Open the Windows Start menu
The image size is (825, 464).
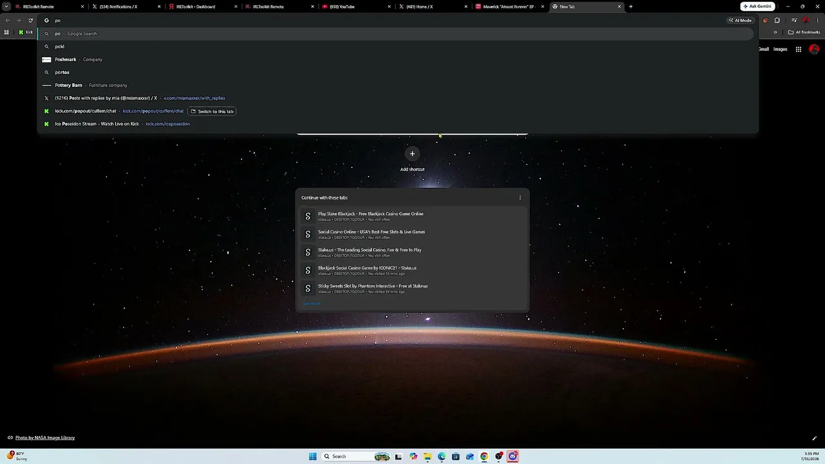pyautogui.click(x=313, y=456)
